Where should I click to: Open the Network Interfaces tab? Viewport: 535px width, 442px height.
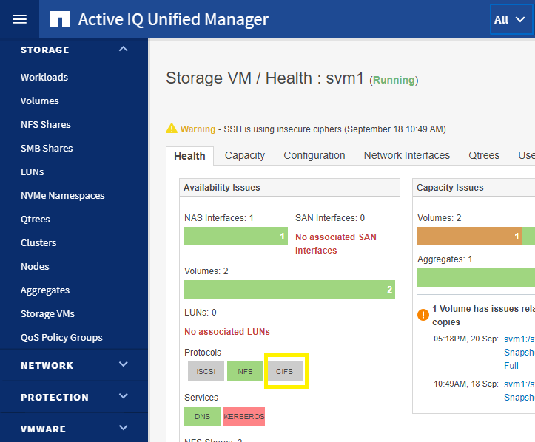[x=407, y=155]
